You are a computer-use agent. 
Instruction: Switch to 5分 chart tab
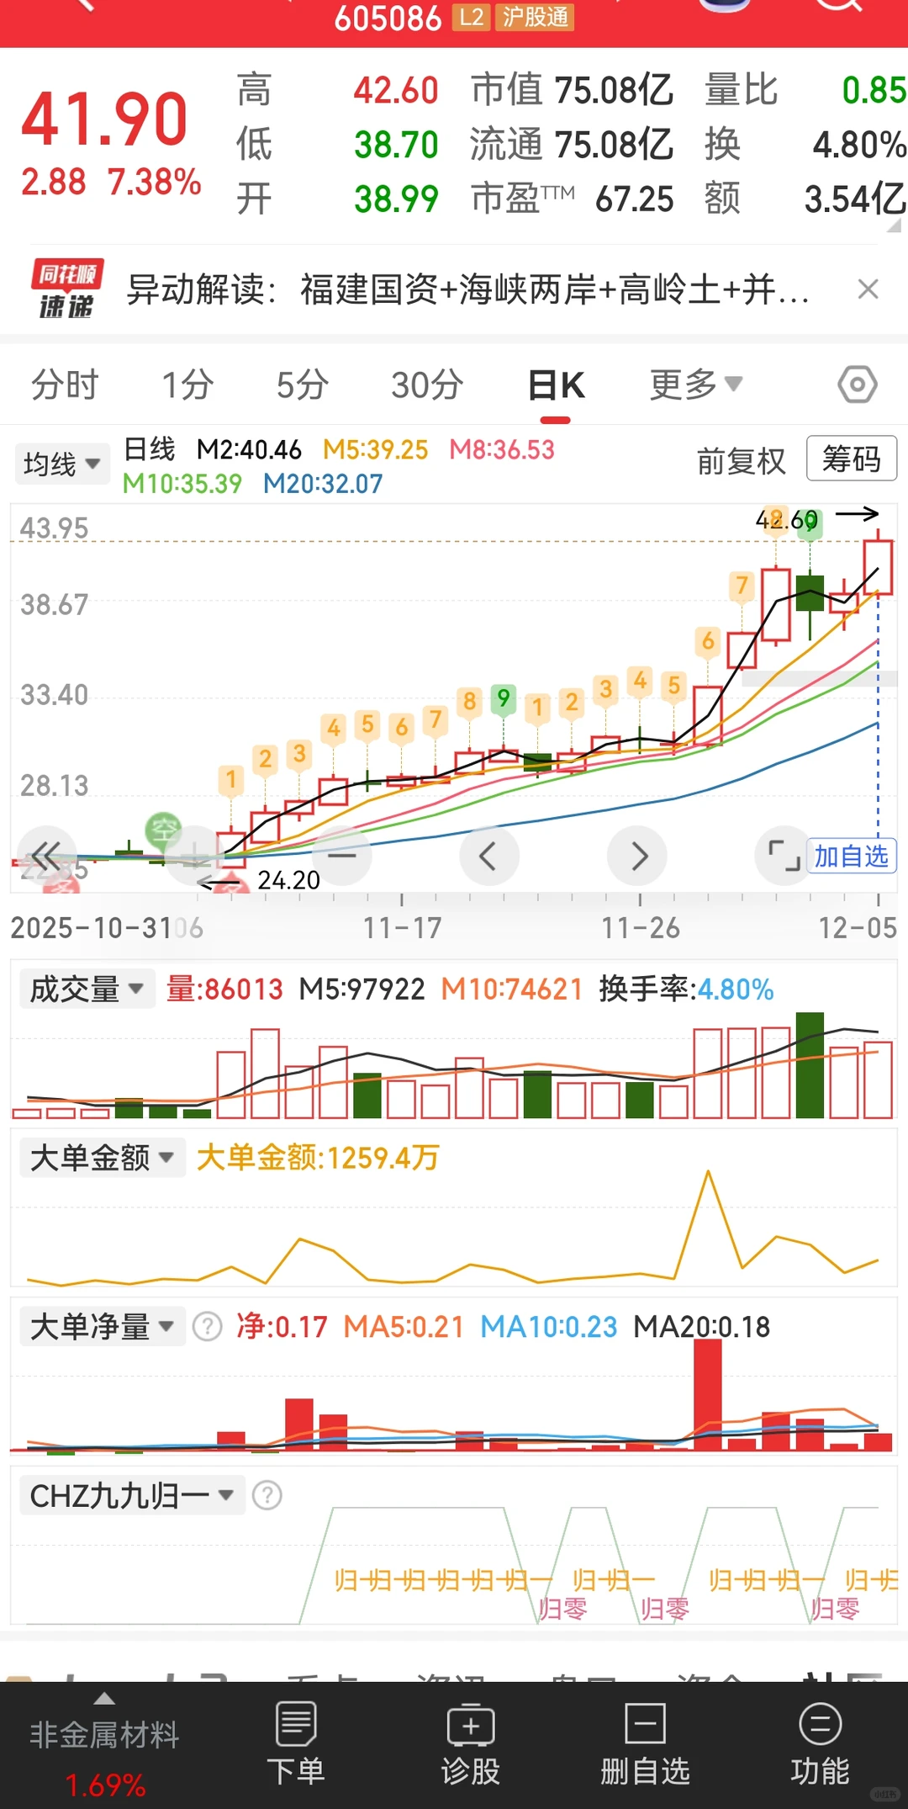303,385
